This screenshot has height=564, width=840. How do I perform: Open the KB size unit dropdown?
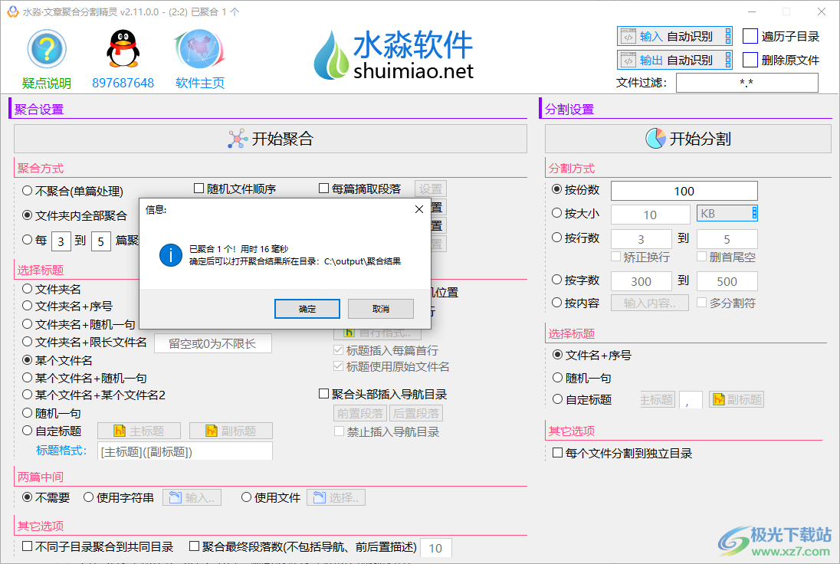(x=727, y=213)
